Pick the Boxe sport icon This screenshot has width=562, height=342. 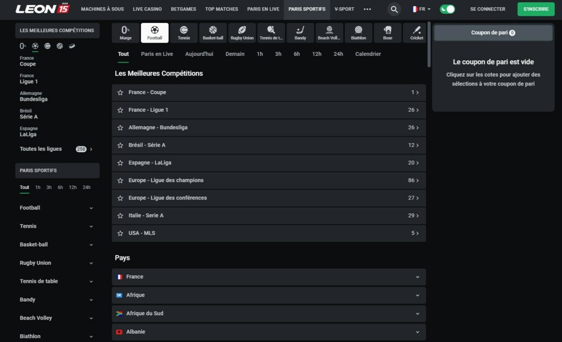387,33
